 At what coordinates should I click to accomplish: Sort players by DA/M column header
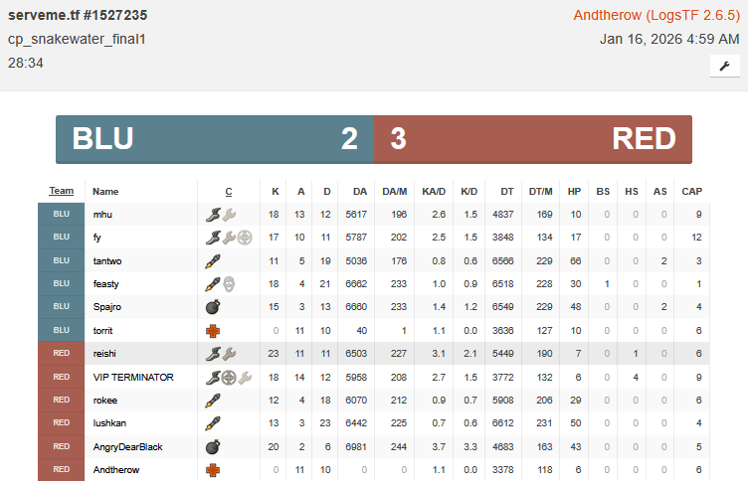coord(395,191)
